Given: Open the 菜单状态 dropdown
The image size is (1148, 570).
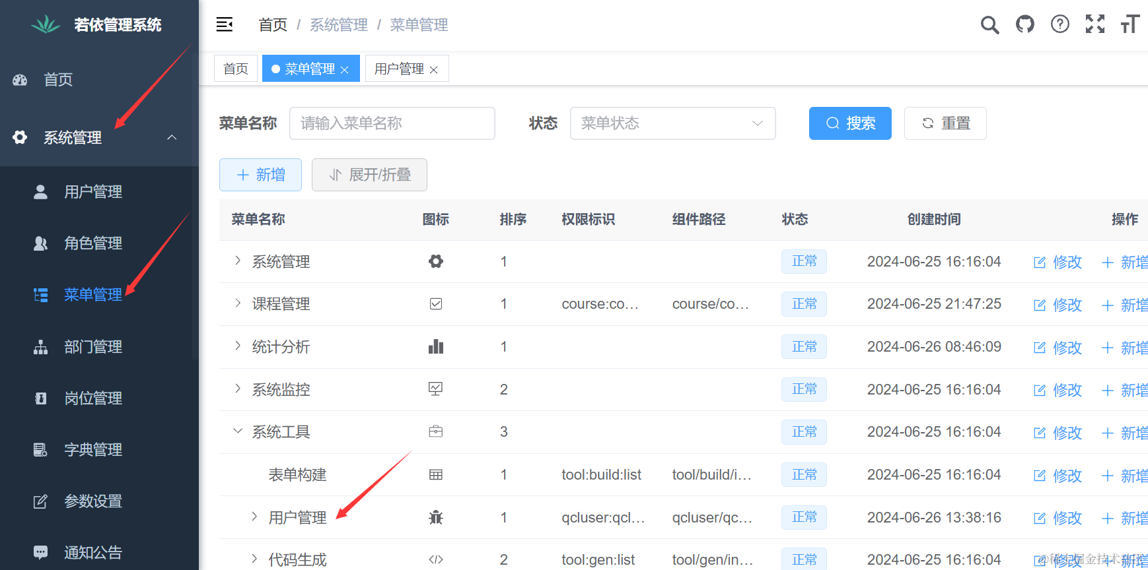Looking at the screenshot, I should click(x=672, y=123).
